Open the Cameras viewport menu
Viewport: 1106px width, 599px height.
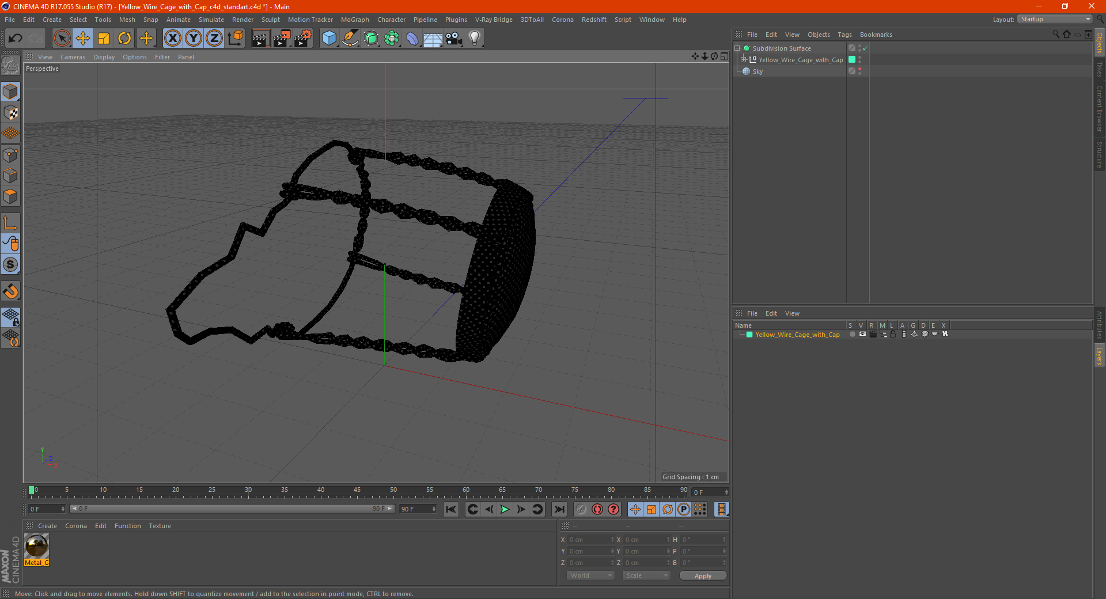click(x=73, y=57)
